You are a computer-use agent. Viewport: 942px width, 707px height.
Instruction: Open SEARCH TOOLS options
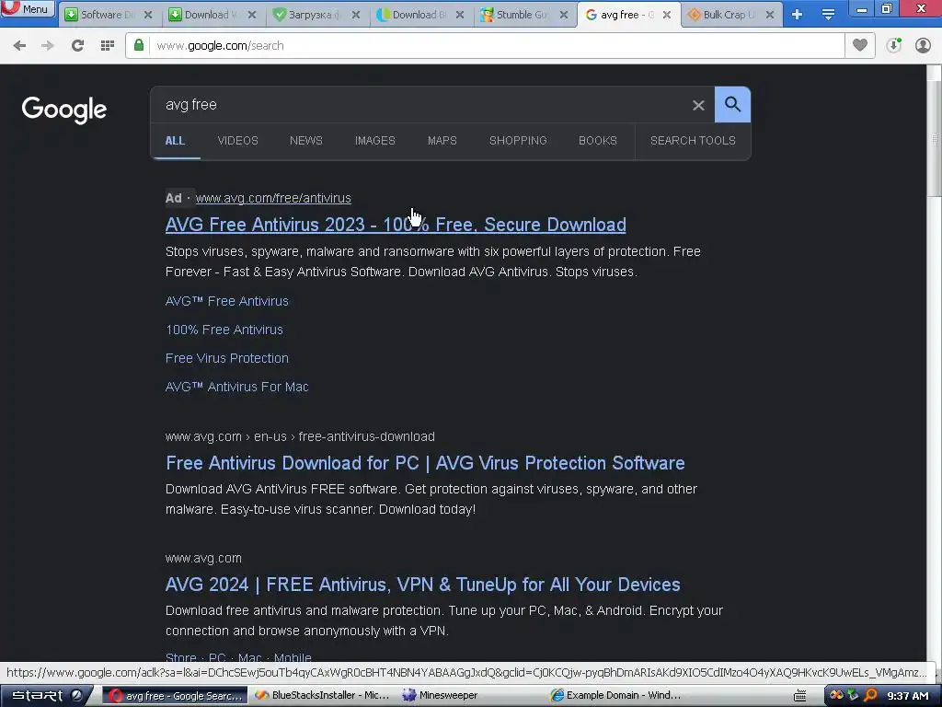point(693,141)
